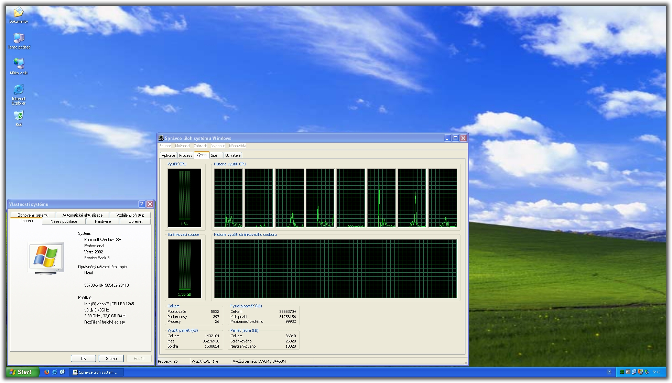Open the Soubor menu
672x383 pixels.
(x=165, y=146)
